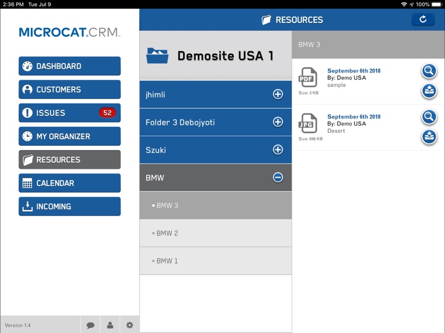This screenshot has width=445, height=333.
Task: Collapse the BMW folder minus icon
Action: pyautogui.click(x=278, y=177)
